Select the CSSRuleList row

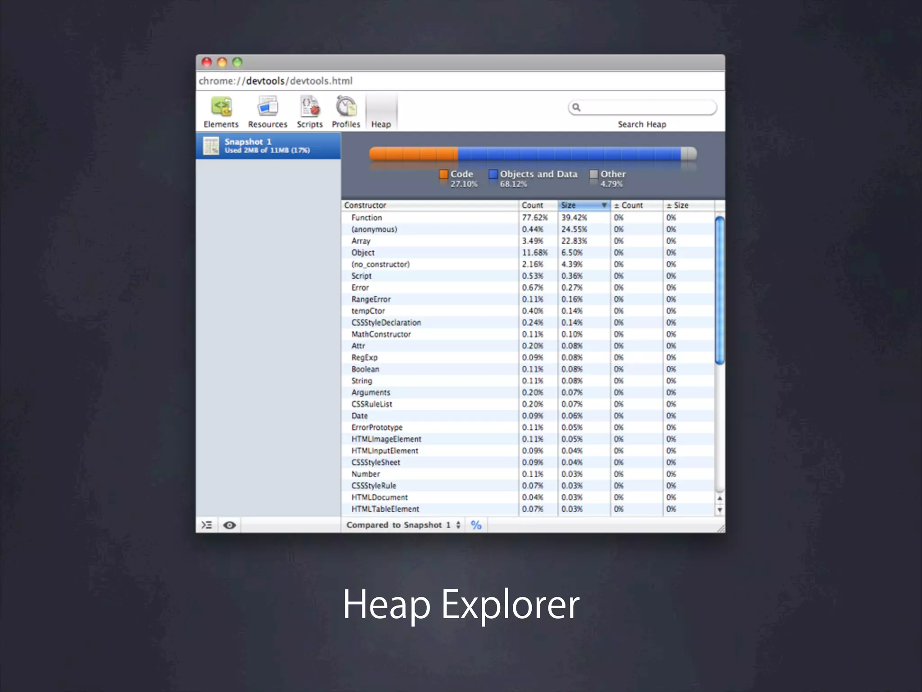(x=528, y=405)
